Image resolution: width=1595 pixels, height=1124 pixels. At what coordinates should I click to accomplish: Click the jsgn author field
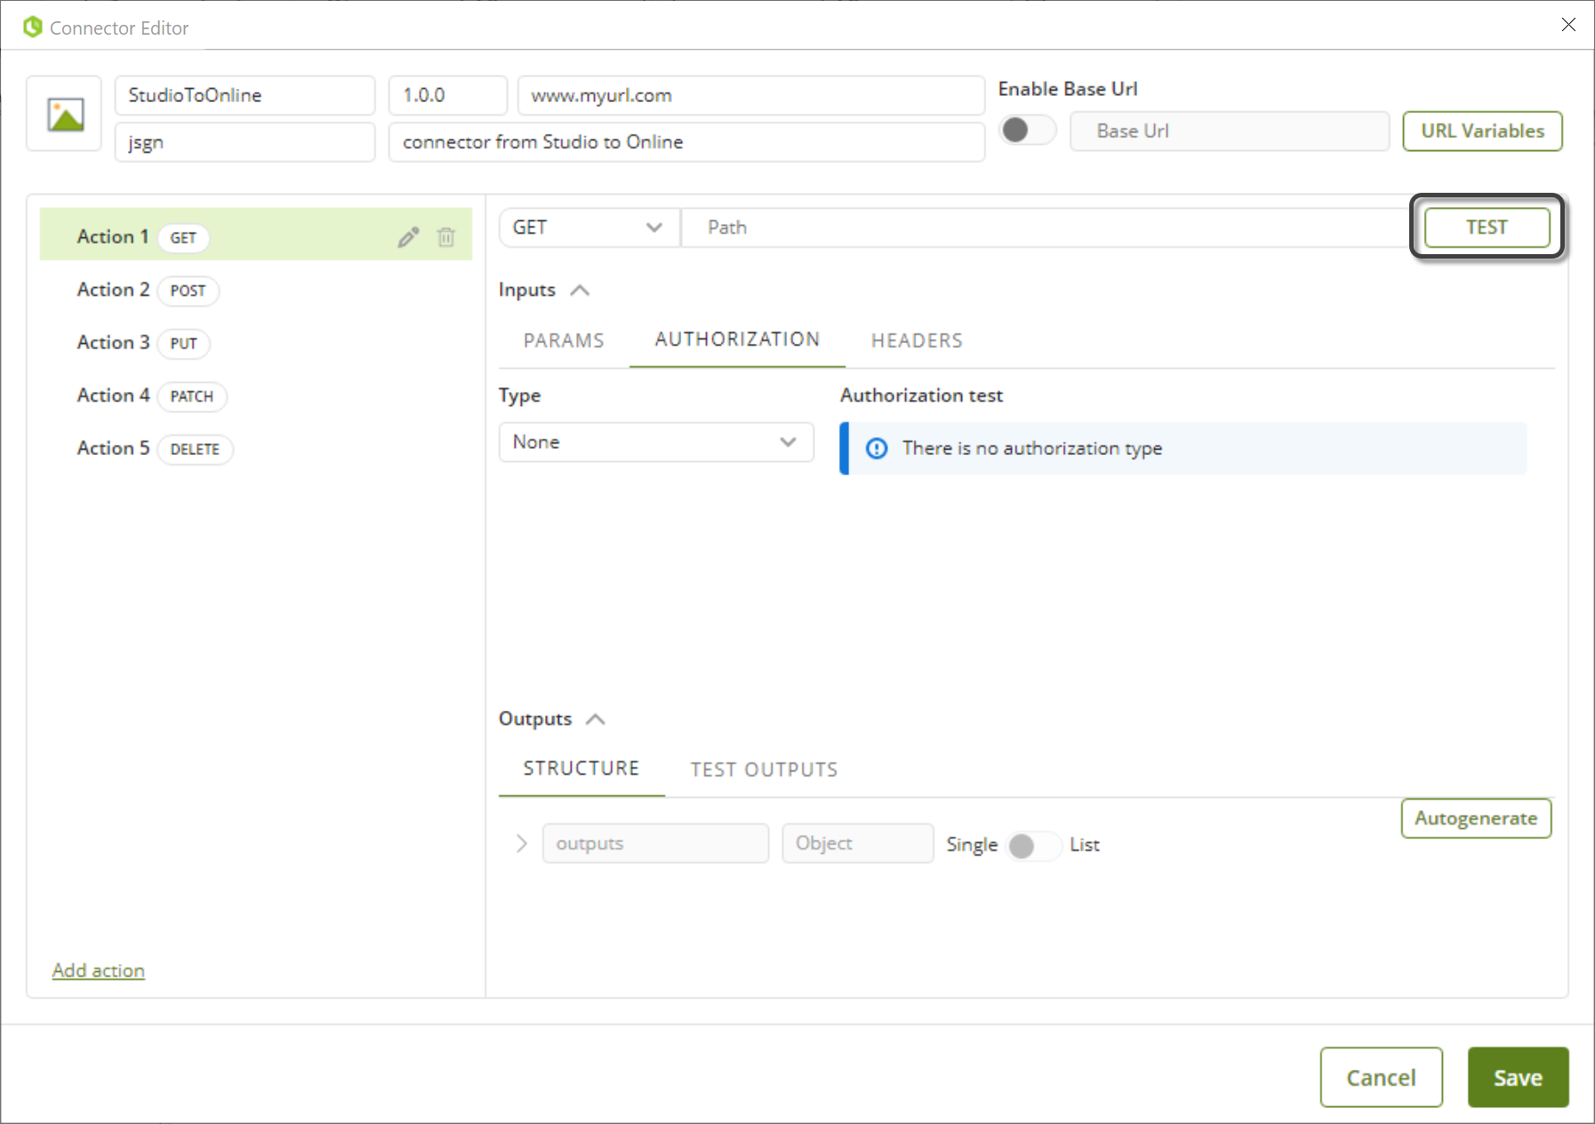244,142
